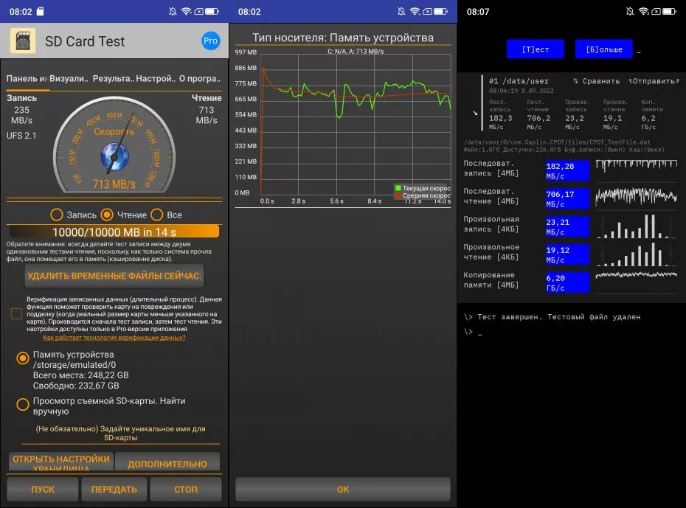
Task: Tap the muted bell icon in right status bar
Action: point(629,12)
